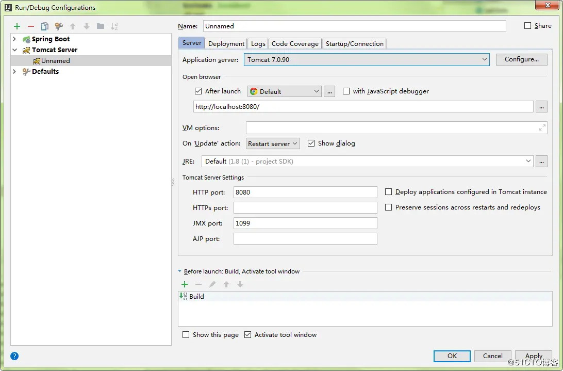Open the Code Coverage tab
Screen dimensions: 563x371
[295, 43]
